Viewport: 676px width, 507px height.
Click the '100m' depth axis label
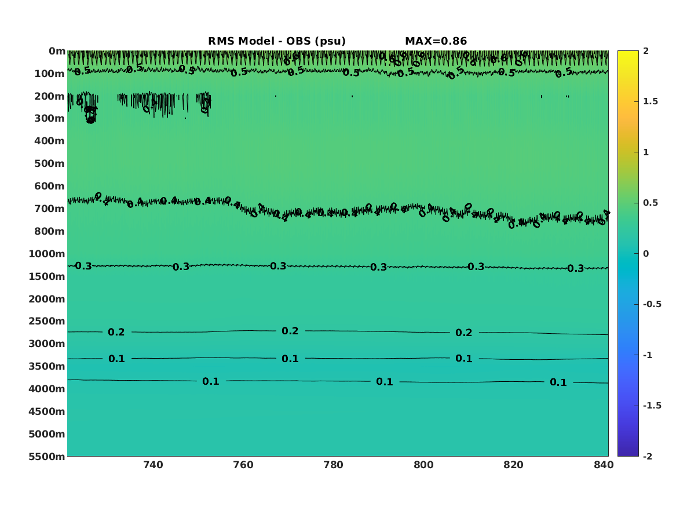(50, 74)
